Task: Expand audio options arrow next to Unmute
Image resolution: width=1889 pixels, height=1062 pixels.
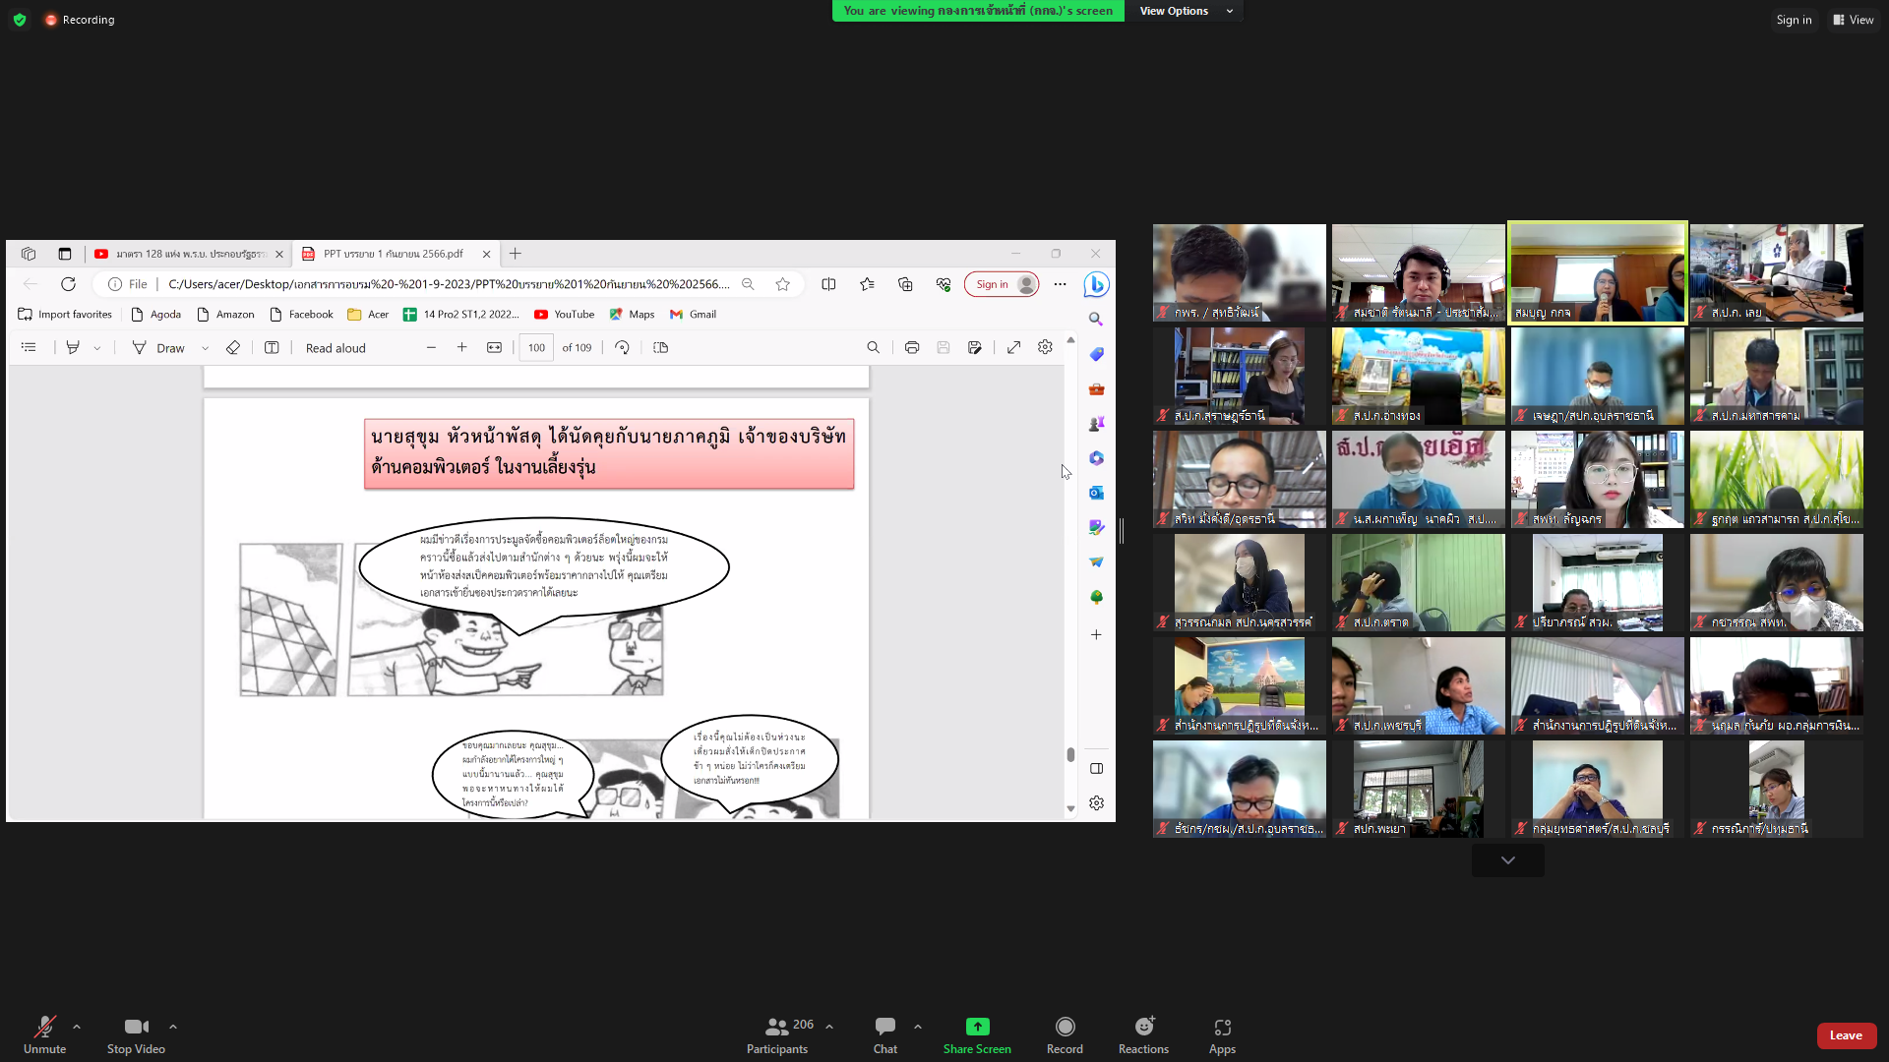Action: click(77, 1027)
